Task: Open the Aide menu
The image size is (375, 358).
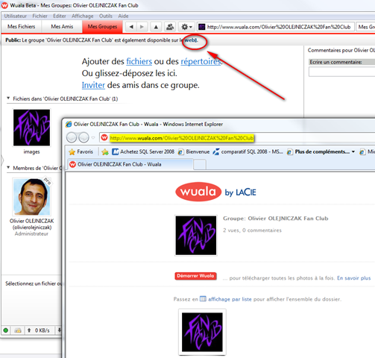Action: (123, 16)
